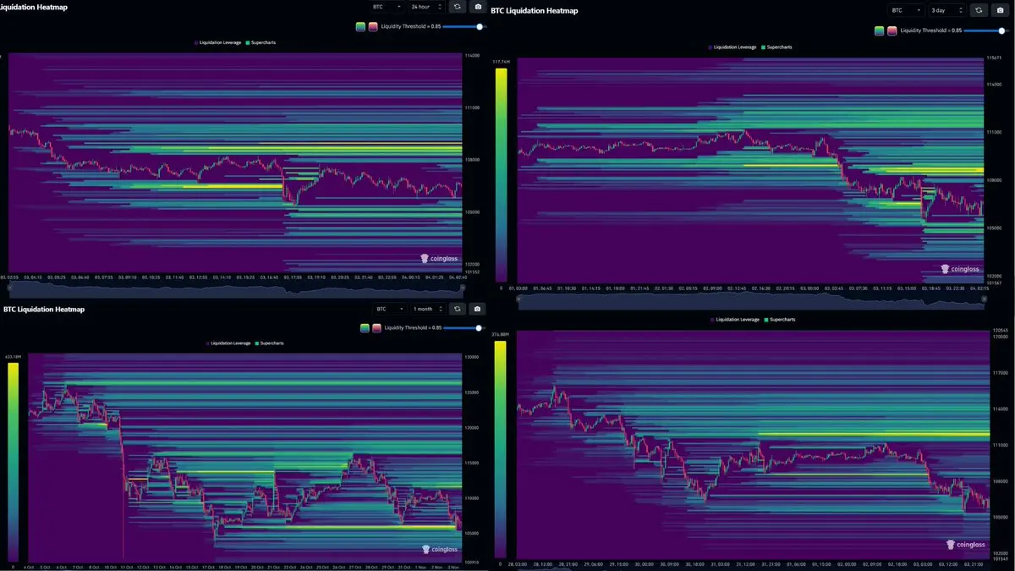Toggle Liquidation Leverage legend in 24 hour chart

217,42
